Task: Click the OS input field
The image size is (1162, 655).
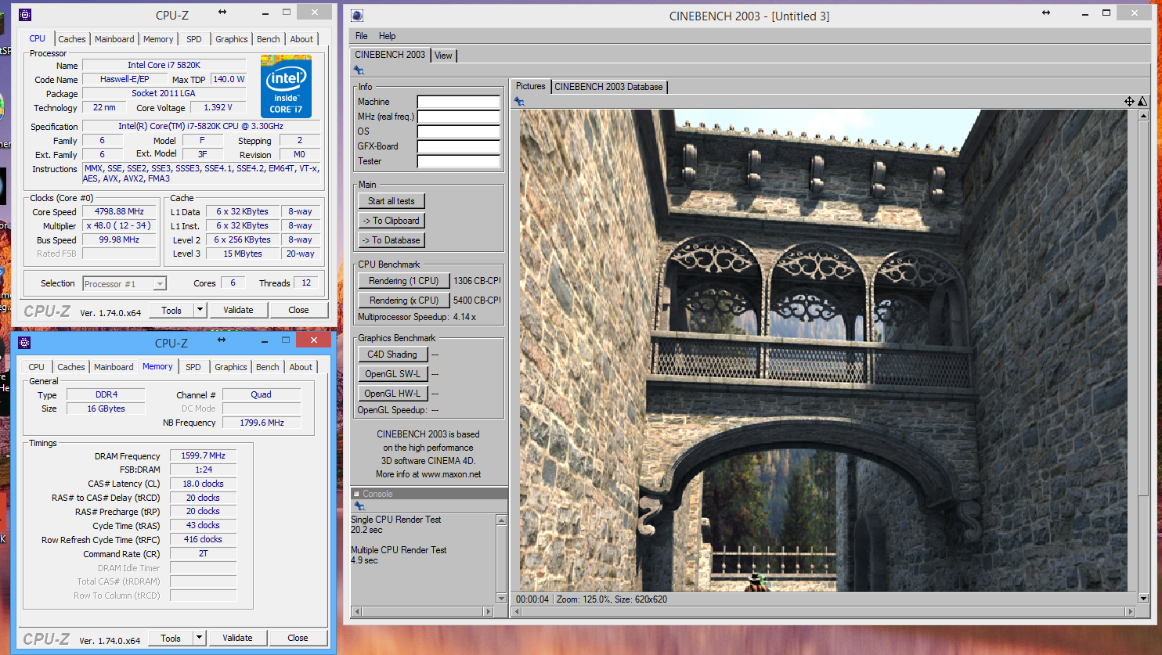Action: (x=458, y=131)
